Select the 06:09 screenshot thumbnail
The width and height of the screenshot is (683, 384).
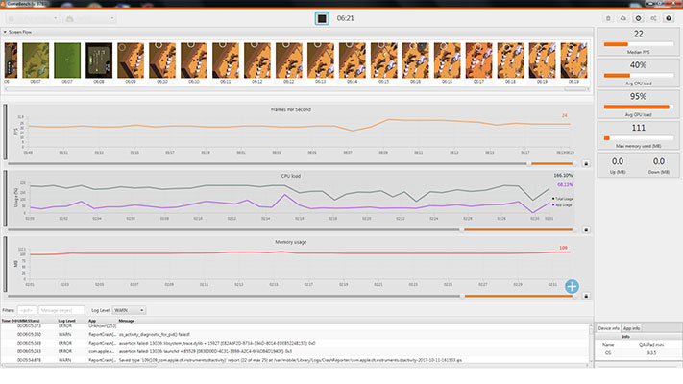pyautogui.click(x=131, y=60)
